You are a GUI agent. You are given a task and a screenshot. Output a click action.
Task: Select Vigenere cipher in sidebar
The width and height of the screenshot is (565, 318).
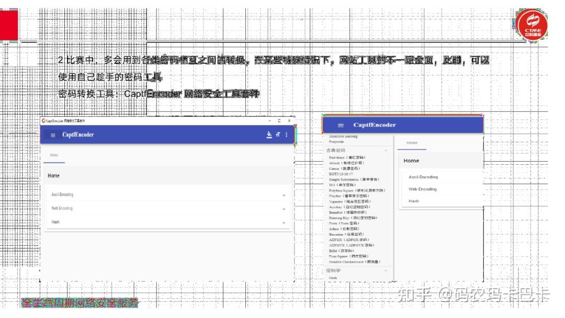pyautogui.click(x=349, y=201)
